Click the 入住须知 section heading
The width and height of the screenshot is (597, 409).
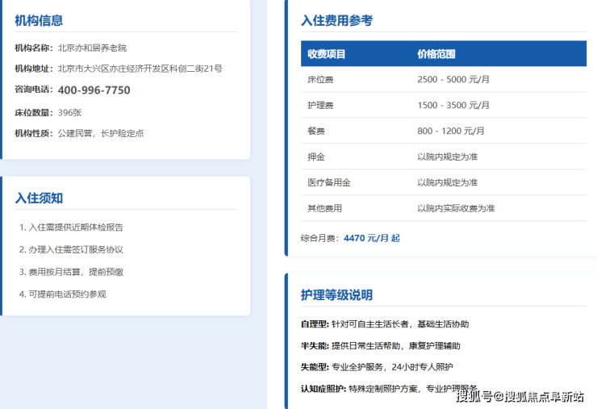coord(39,198)
